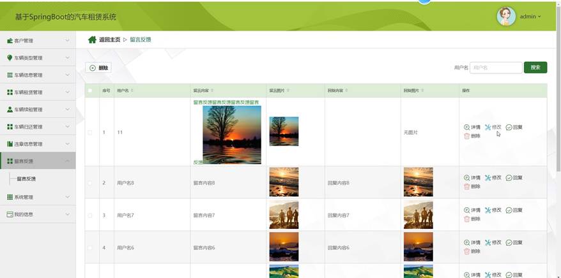Click 修改 for 用户名8 row

pyautogui.click(x=493, y=178)
